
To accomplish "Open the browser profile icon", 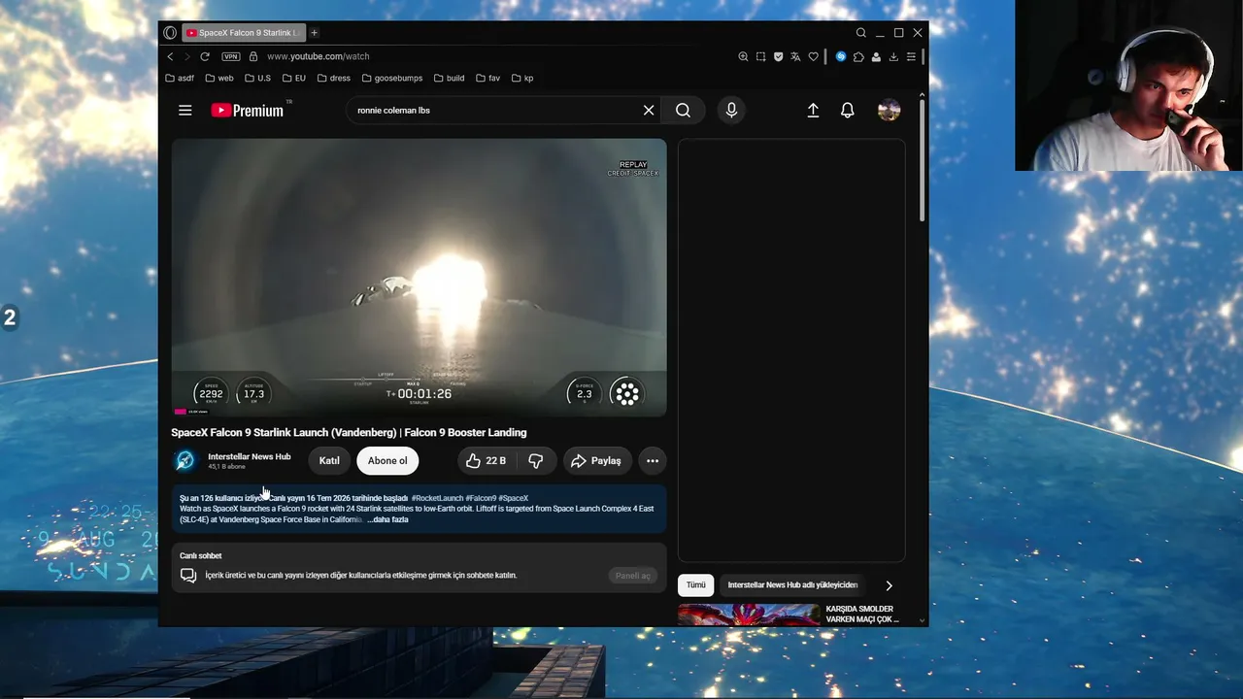I will tap(876, 57).
